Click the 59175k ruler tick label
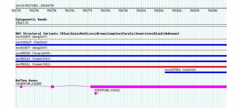Viewport: 234px width, 108px height. coord(52,10)
